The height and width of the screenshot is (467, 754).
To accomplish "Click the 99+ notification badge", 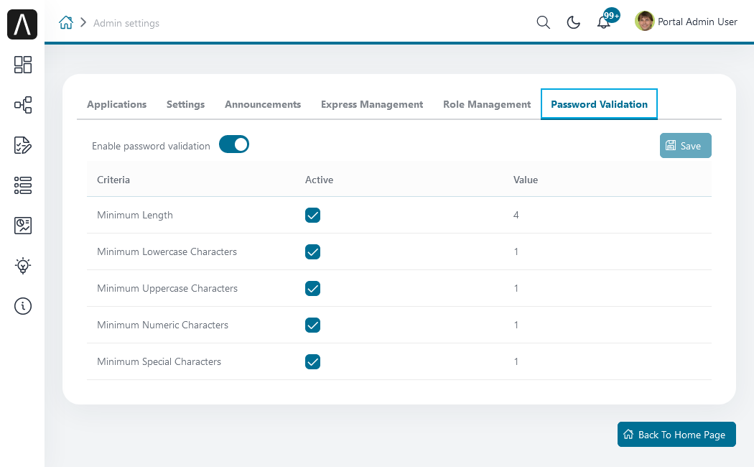I will point(612,15).
